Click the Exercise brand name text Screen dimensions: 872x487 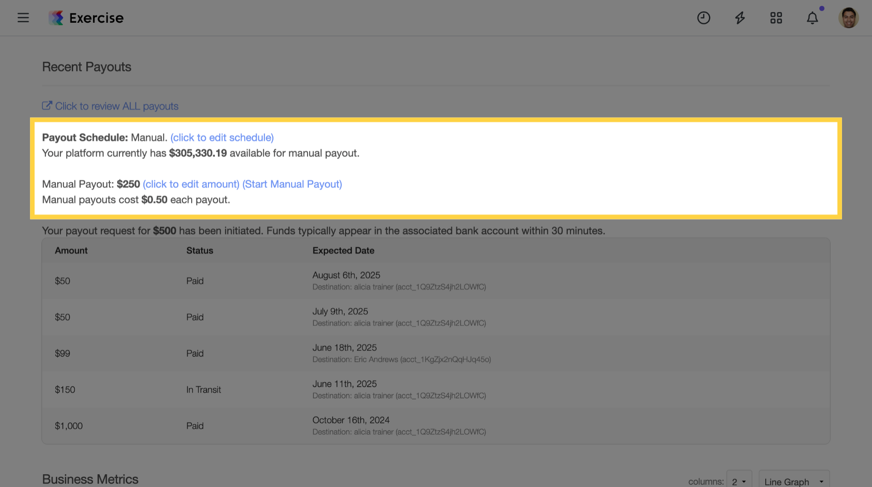pyautogui.click(x=96, y=18)
